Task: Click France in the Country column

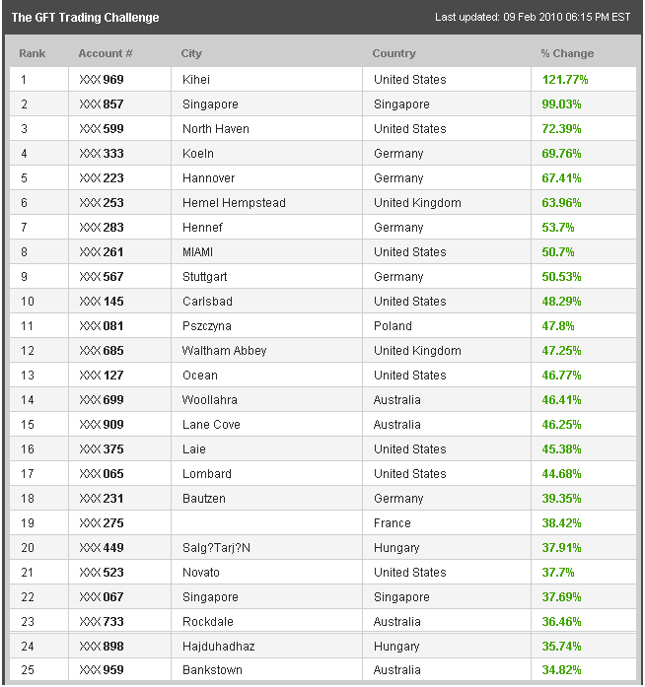Action: pos(393,523)
